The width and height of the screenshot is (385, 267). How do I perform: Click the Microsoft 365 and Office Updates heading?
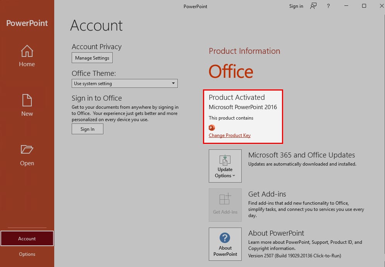coord(301,155)
